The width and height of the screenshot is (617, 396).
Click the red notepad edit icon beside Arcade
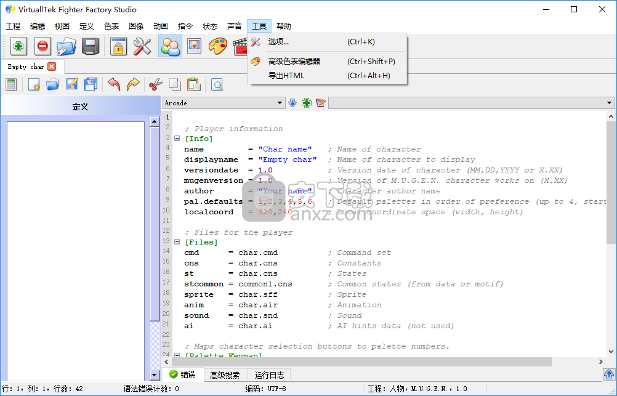321,103
